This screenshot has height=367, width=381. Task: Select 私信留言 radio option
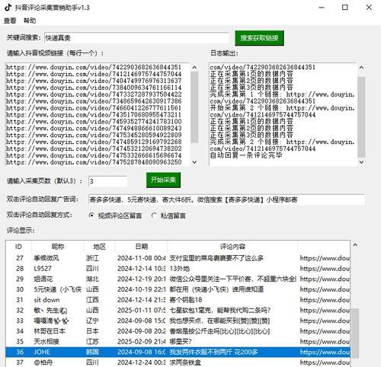pyautogui.click(x=168, y=215)
